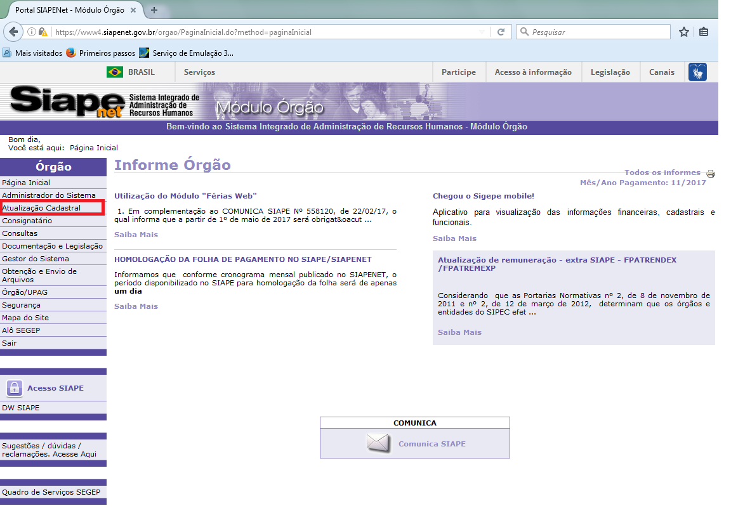Image resolution: width=731 pixels, height=520 pixels.
Task: Click the Informe Órgão heading
Action: point(173,165)
